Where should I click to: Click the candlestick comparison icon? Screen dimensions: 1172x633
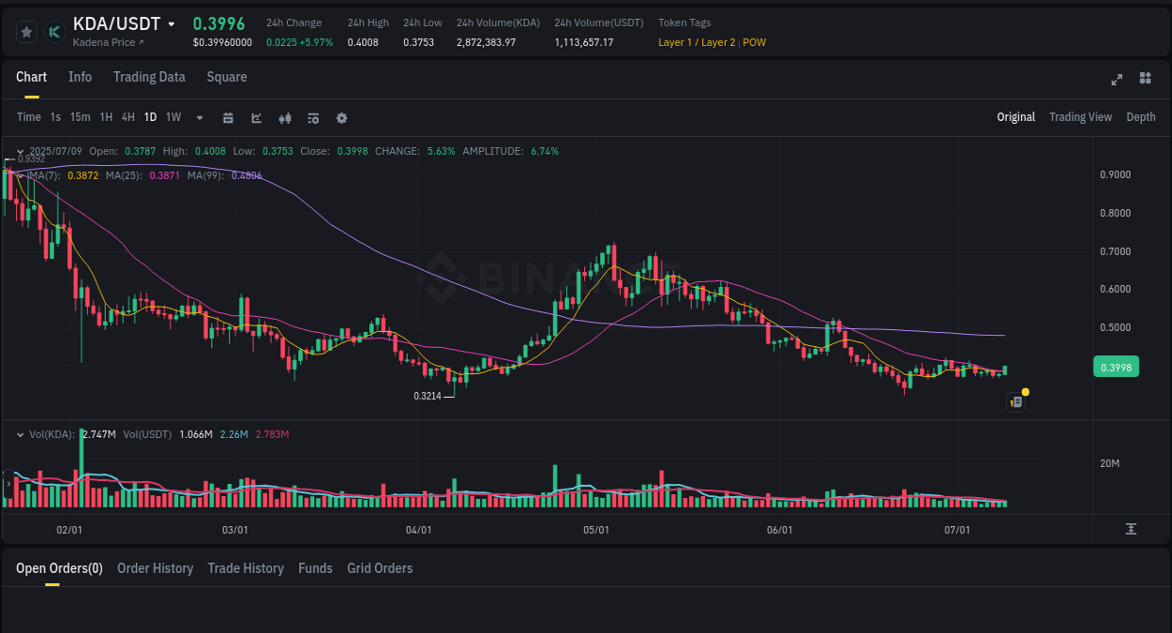coord(285,117)
